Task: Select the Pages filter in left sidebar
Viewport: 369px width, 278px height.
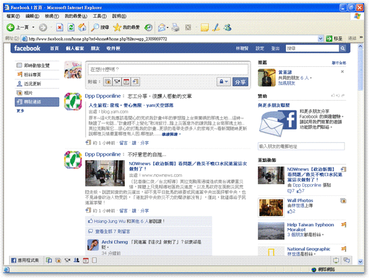Action: tap(37, 74)
